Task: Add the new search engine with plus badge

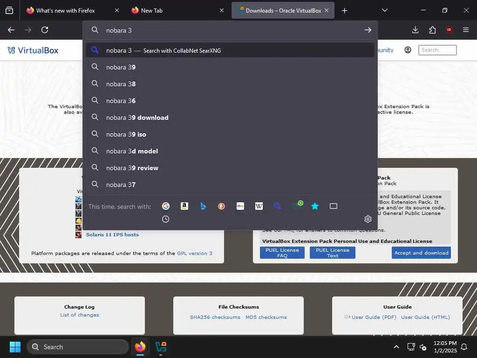Action: (297, 206)
